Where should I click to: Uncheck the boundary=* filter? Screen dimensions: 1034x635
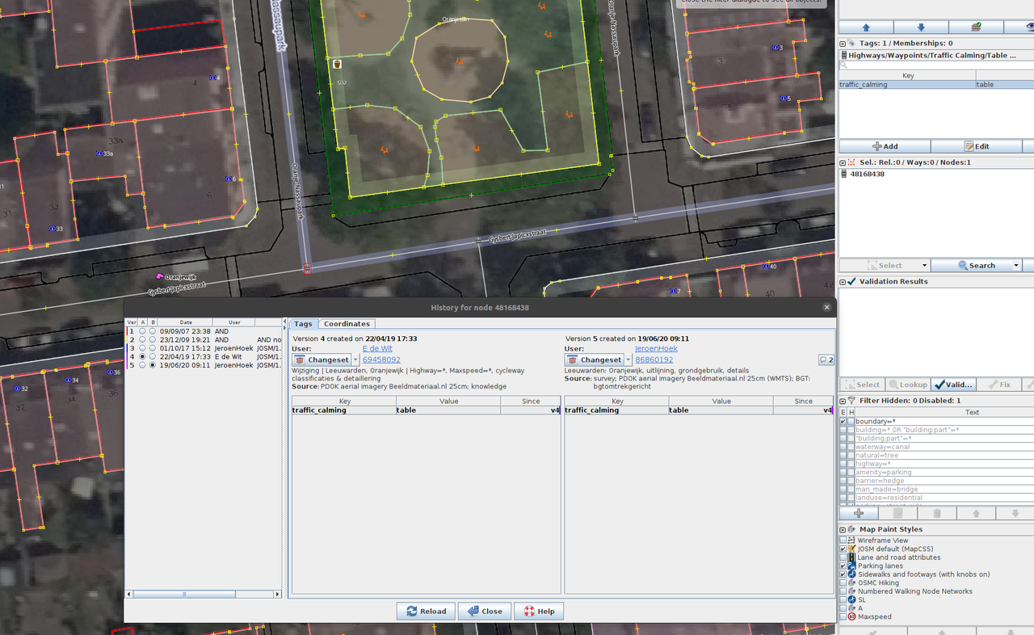[843, 421]
